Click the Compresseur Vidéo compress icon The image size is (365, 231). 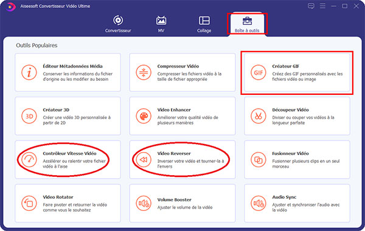(x=144, y=72)
